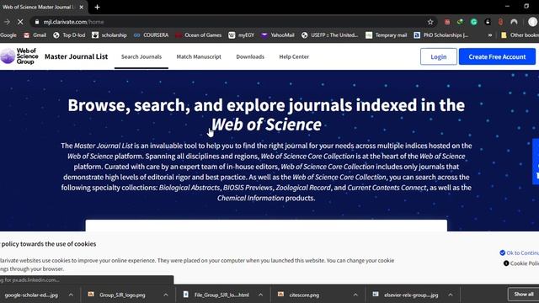Open the green phone extension icon
539x303 pixels.
(460, 22)
